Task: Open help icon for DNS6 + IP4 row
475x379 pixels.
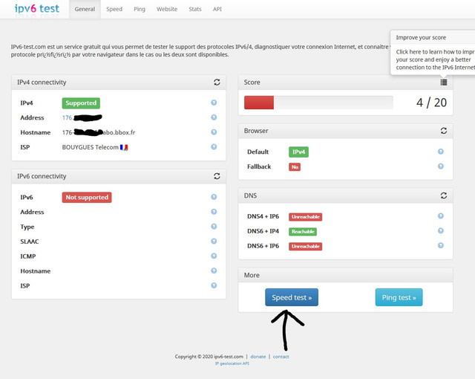Action: point(441,230)
